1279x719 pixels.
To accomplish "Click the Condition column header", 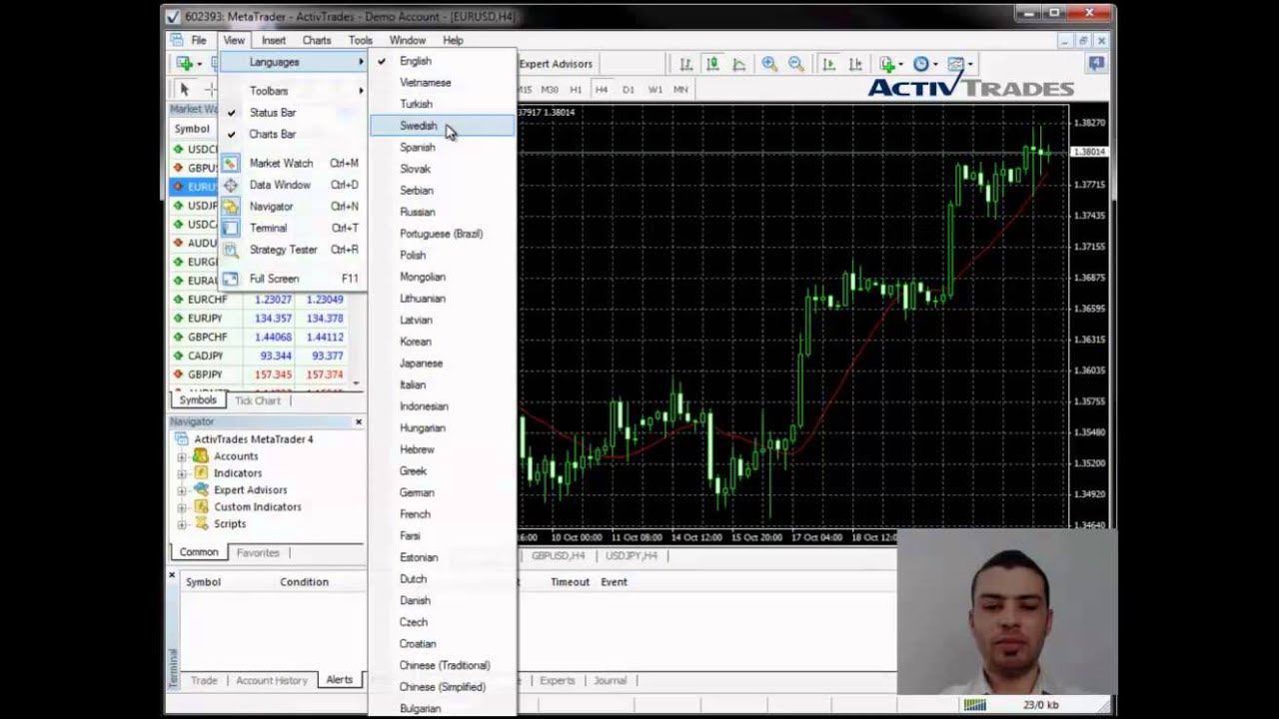I will [304, 582].
